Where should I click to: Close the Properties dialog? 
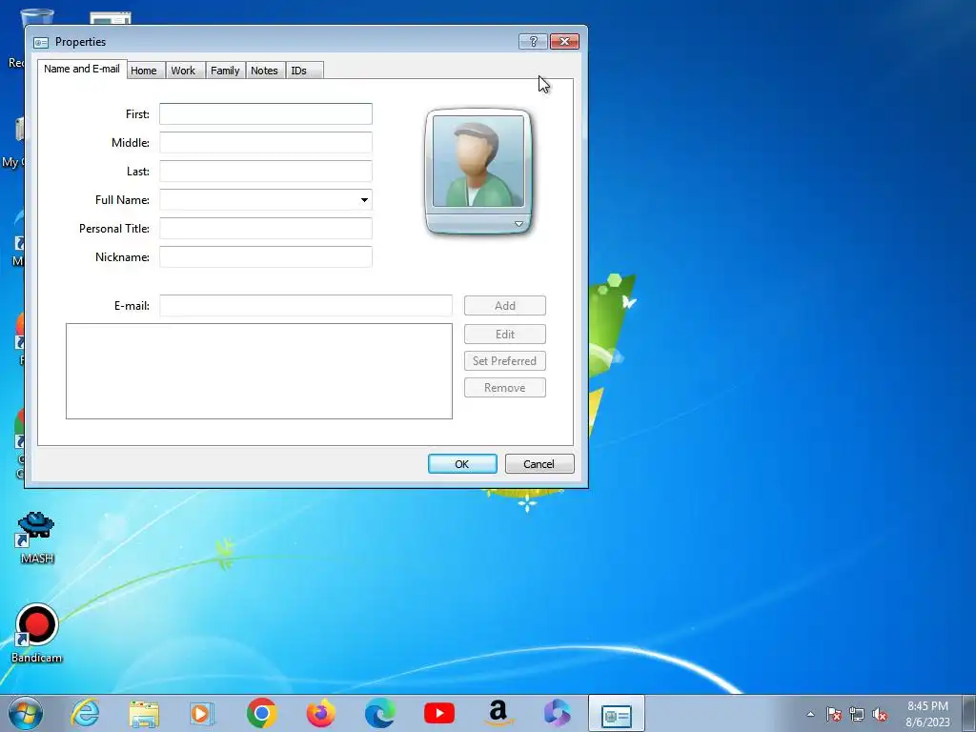click(564, 42)
